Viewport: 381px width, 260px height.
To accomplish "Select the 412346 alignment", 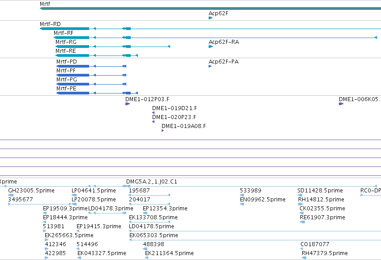I will 47,249.
